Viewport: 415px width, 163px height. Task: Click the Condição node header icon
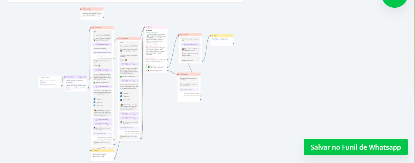click(x=66, y=77)
